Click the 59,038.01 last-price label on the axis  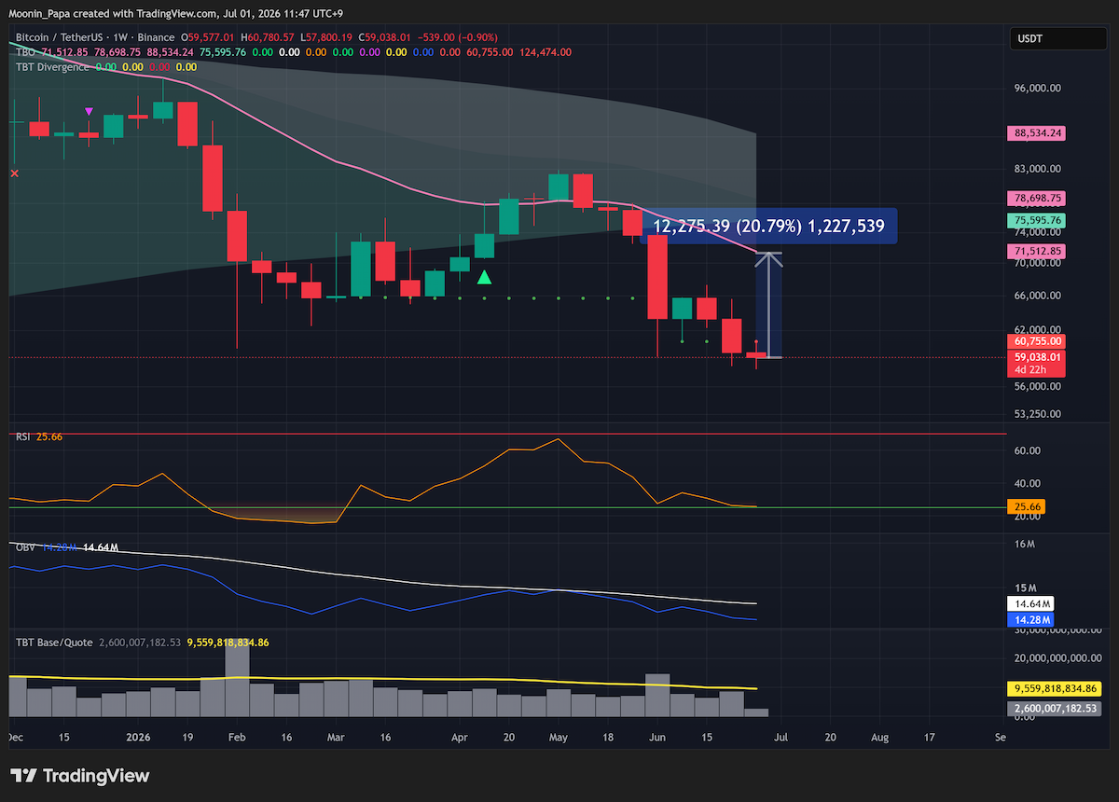coord(1037,356)
